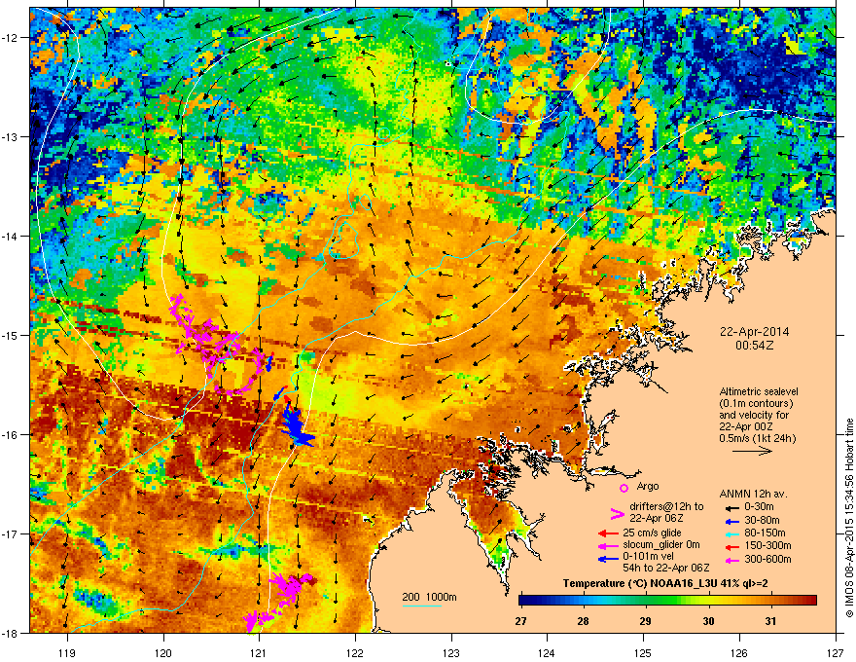
Task: Click latitude axis label '-12'
Action: point(11,37)
